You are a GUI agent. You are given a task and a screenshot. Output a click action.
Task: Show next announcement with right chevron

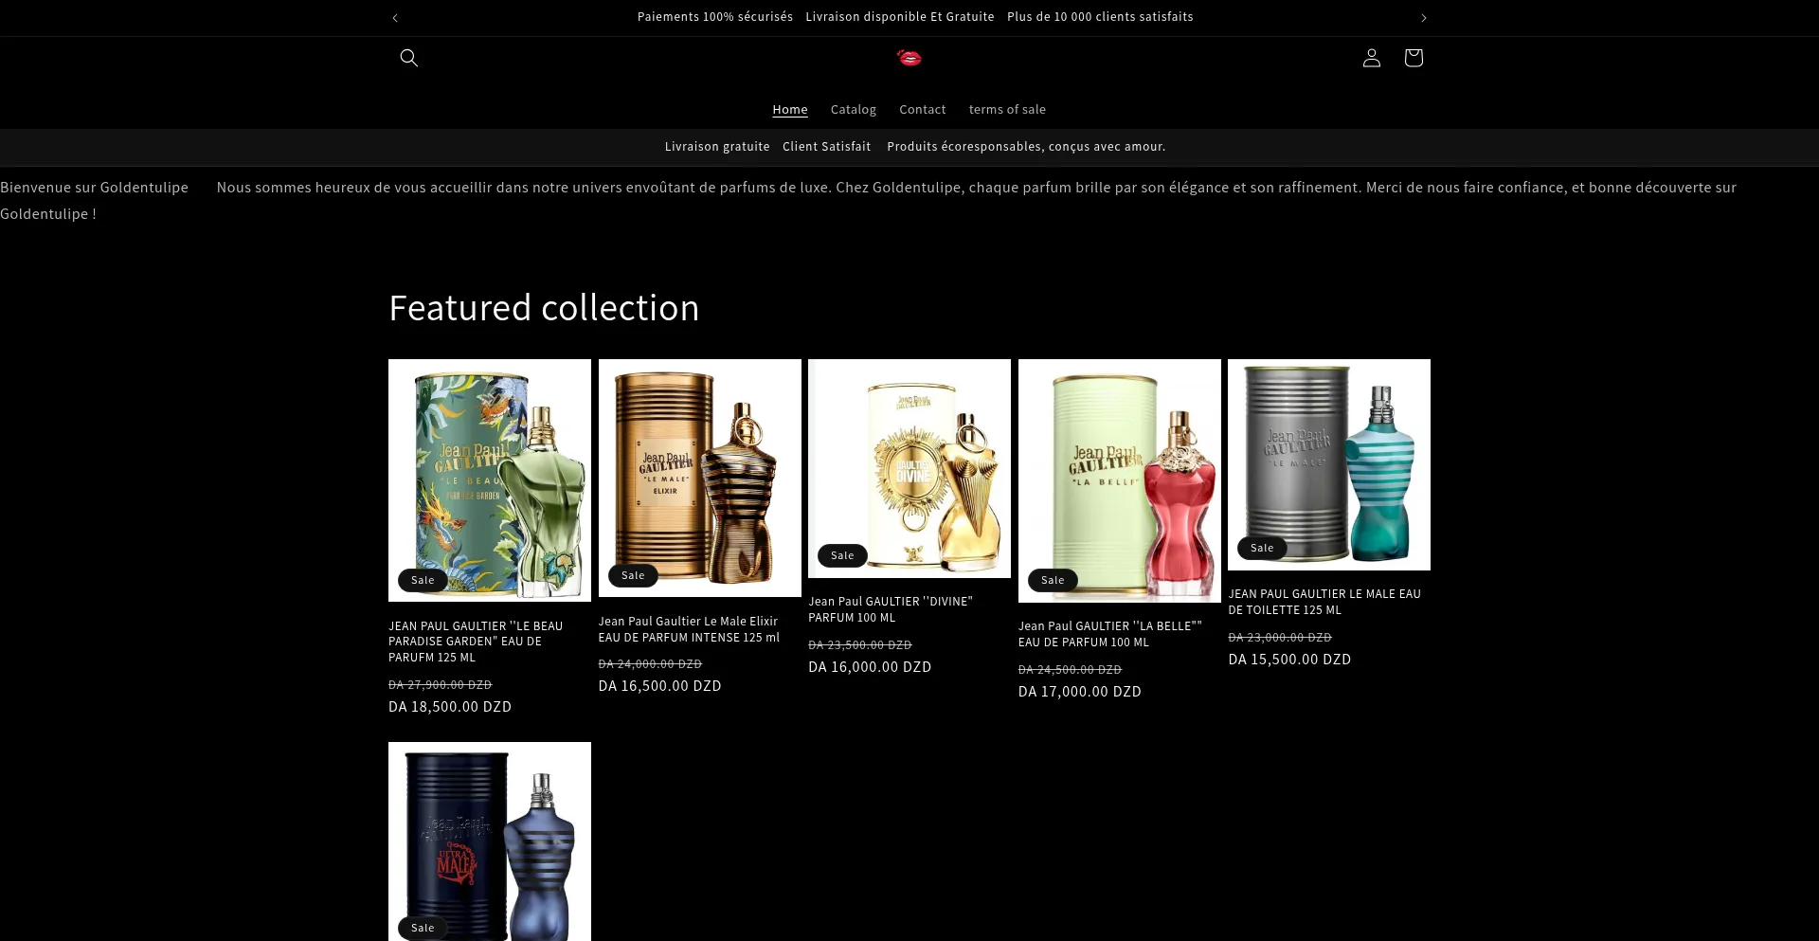(x=1423, y=18)
